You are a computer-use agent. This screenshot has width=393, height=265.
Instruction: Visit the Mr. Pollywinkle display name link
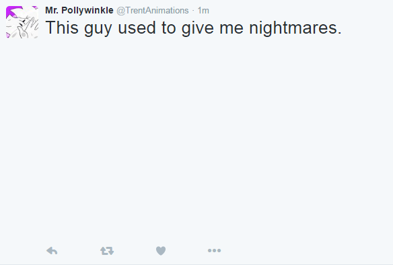[79, 11]
